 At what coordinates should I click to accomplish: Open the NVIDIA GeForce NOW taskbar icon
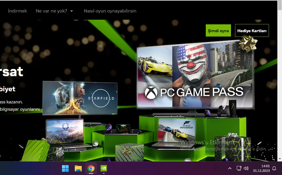point(104,169)
